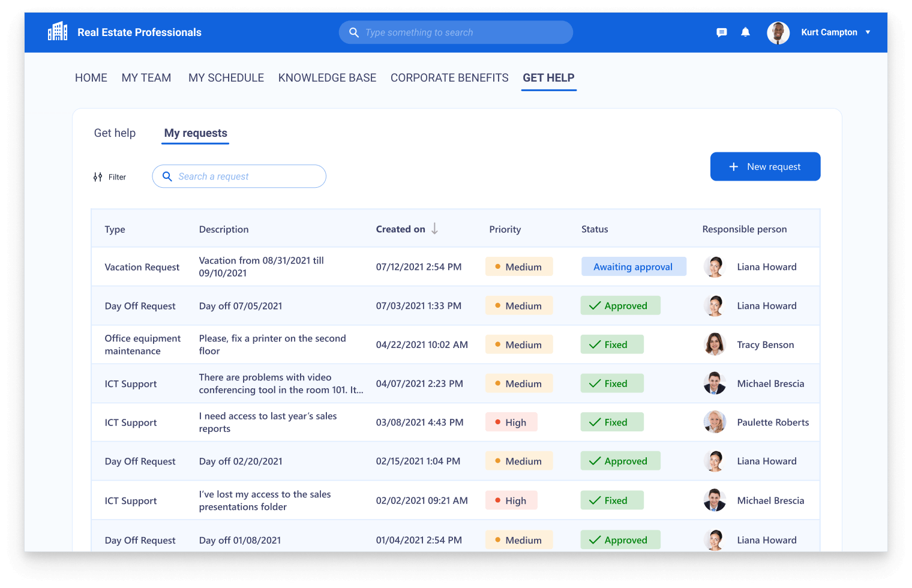Expand the Kurt Campton user dropdown arrow
The height and width of the screenshot is (588, 912).
(x=868, y=32)
